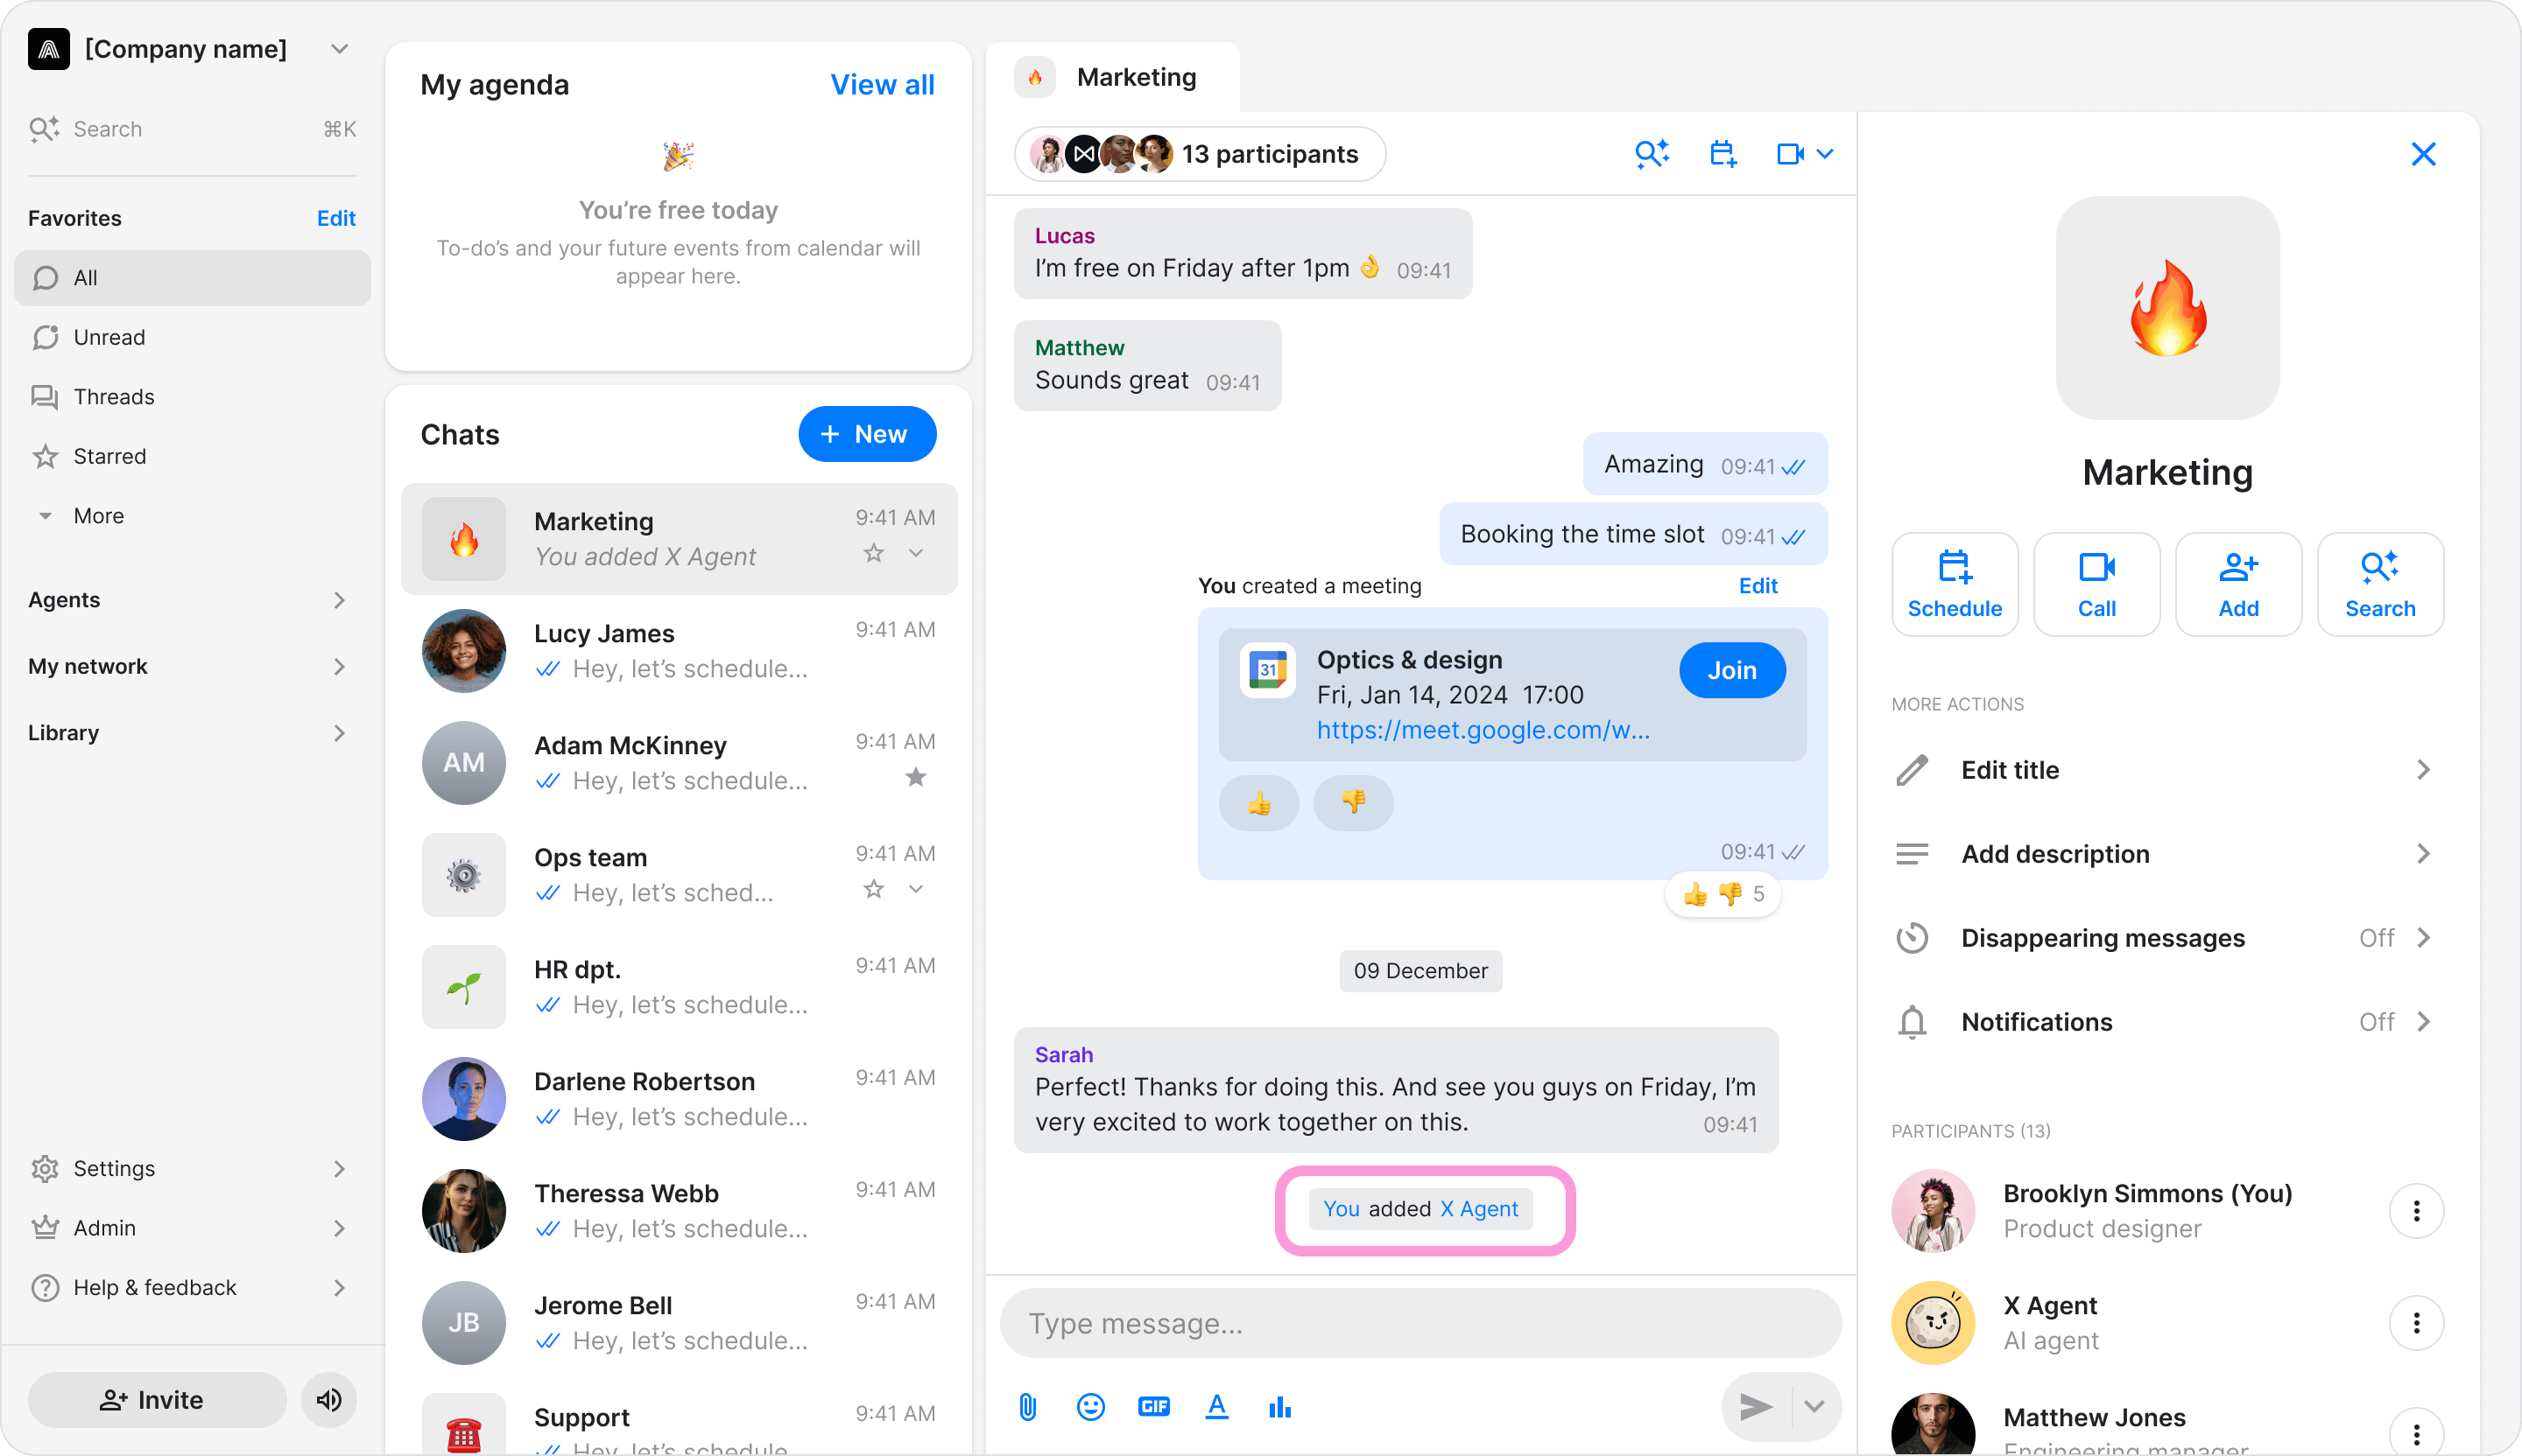
Task: Click the Search action in details panel
Action: pyautogui.click(x=2380, y=584)
